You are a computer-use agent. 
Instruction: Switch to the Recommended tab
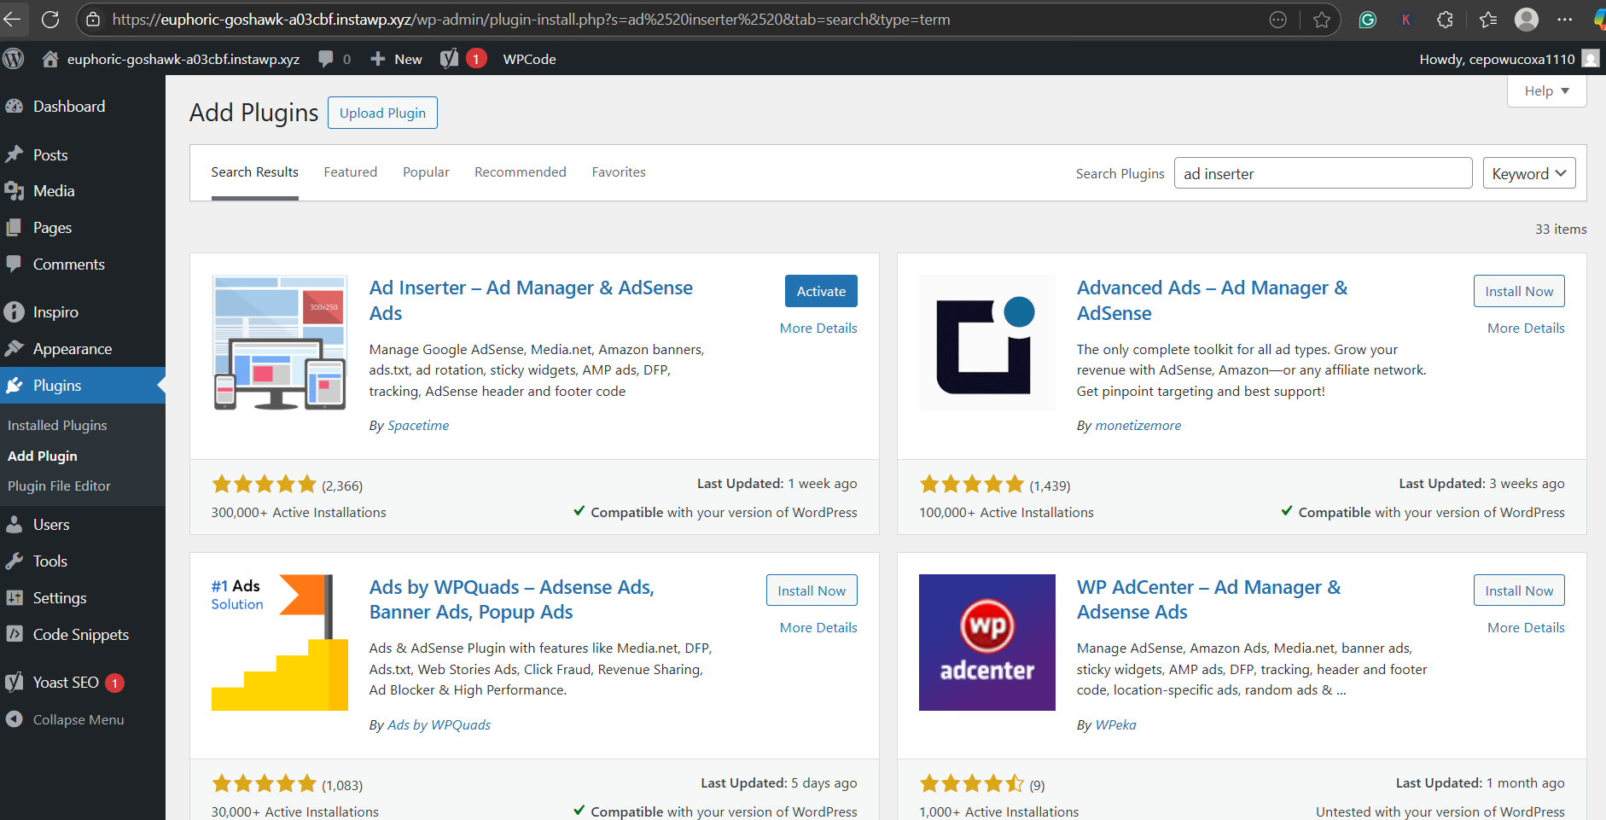[521, 172]
